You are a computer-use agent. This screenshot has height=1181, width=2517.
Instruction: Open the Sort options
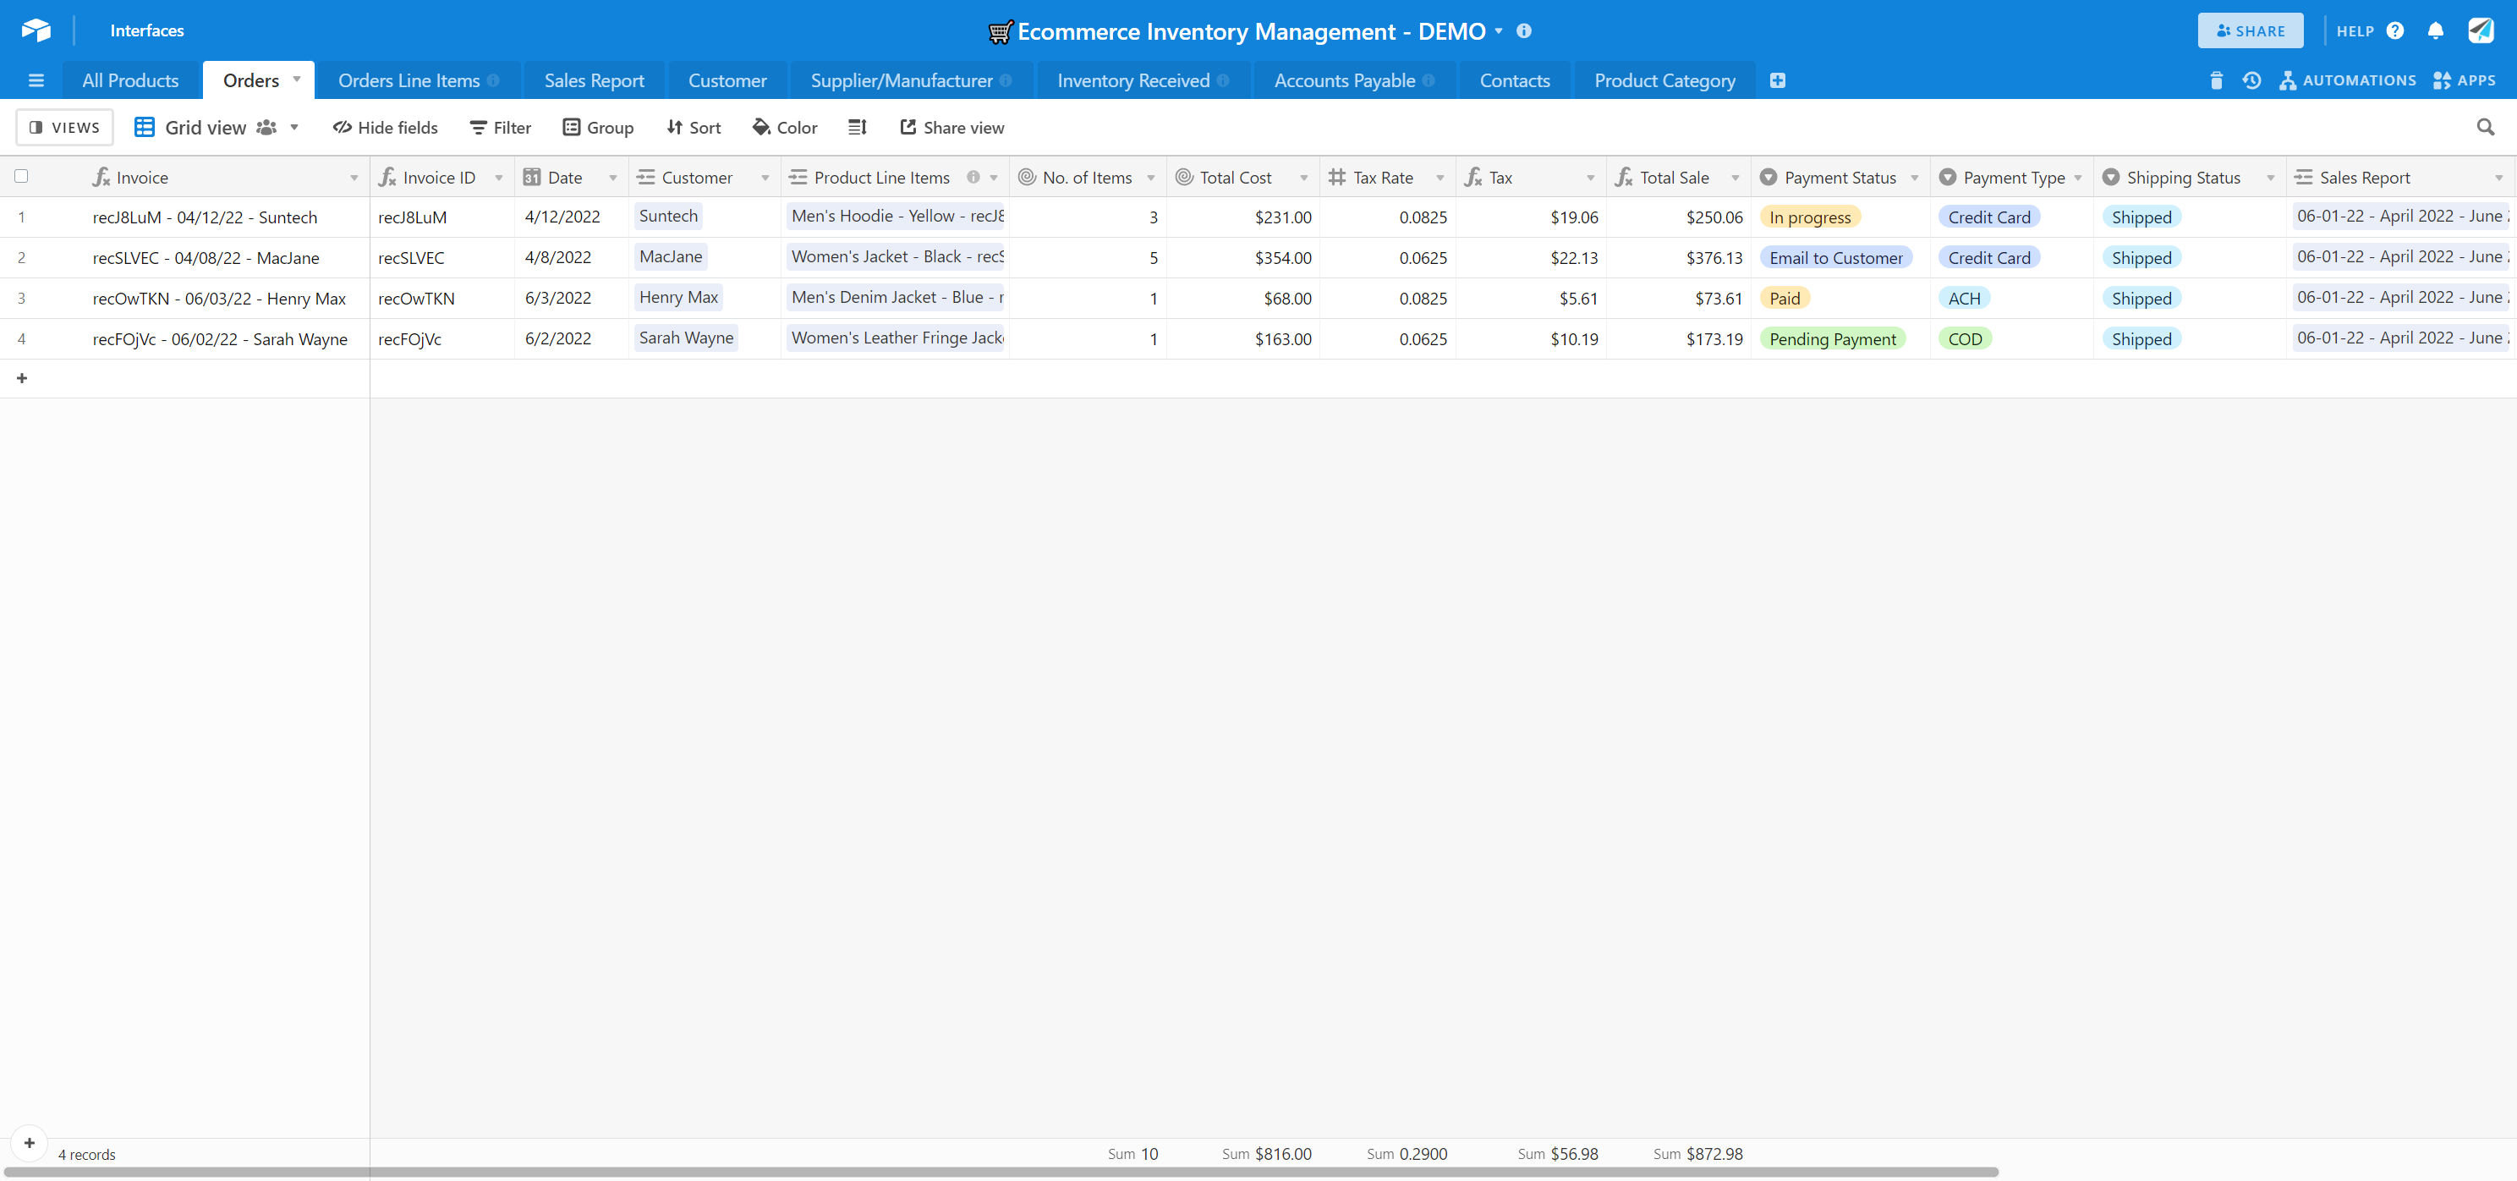(693, 127)
